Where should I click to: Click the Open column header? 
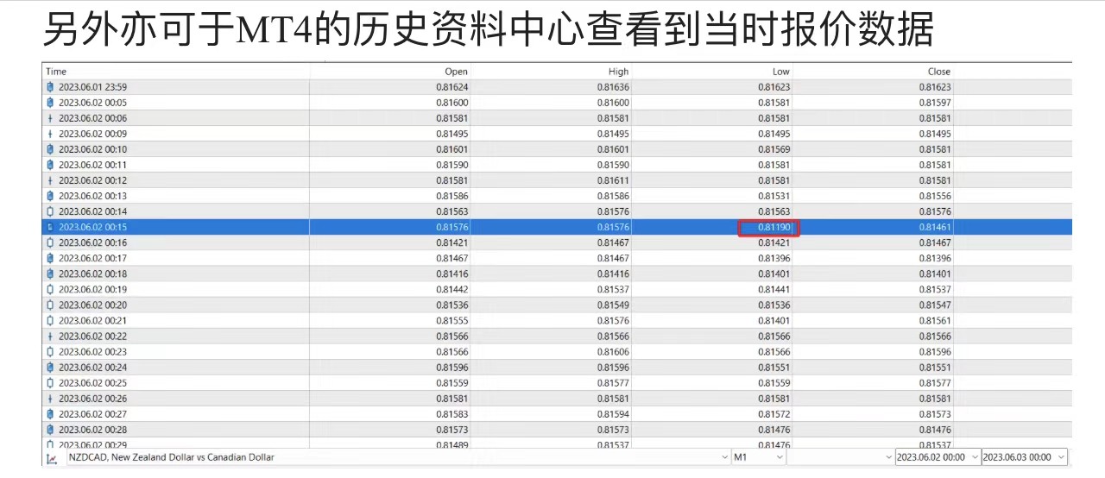(x=456, y=72)
